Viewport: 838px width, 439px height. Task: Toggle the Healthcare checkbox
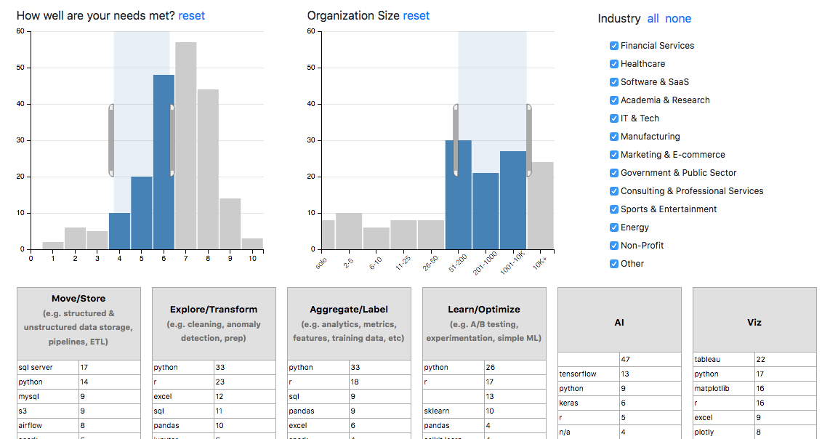click(x=614, y=64)
